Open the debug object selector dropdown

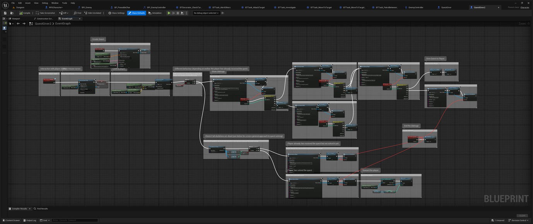coord(206,13)
